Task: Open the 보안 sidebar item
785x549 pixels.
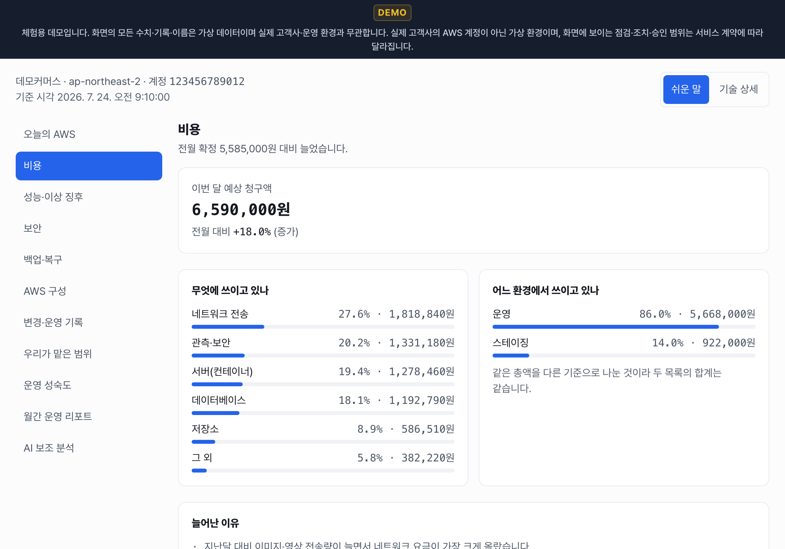Action: pyautogui.click(x=89, y=228)
